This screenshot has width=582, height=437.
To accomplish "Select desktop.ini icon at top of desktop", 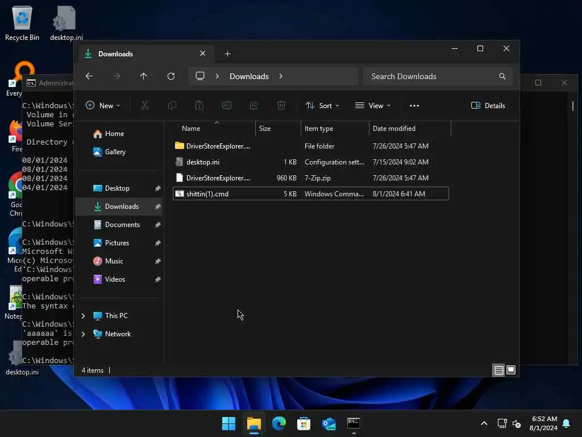I will 66,23.
